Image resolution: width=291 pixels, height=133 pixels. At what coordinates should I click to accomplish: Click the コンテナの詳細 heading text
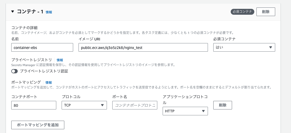(x=24, y=28)
